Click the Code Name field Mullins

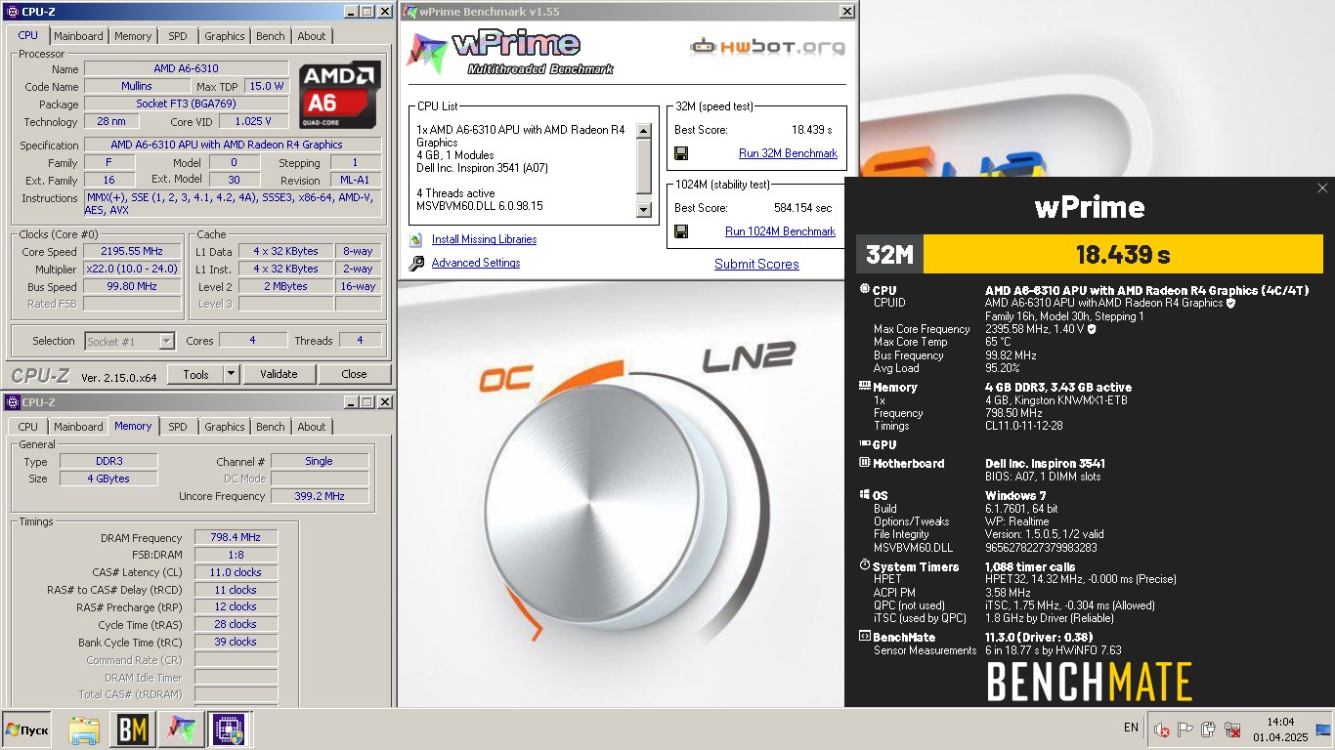click(137, 86)
